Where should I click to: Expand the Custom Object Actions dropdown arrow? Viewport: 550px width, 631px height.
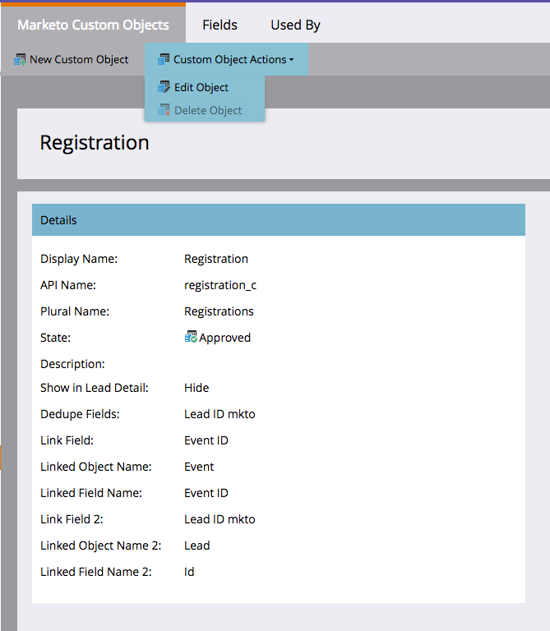coord(292,60)
